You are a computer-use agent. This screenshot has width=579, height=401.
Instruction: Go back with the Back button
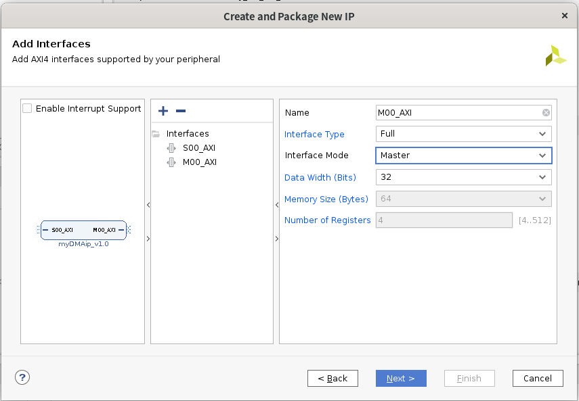tap(333, 378)
